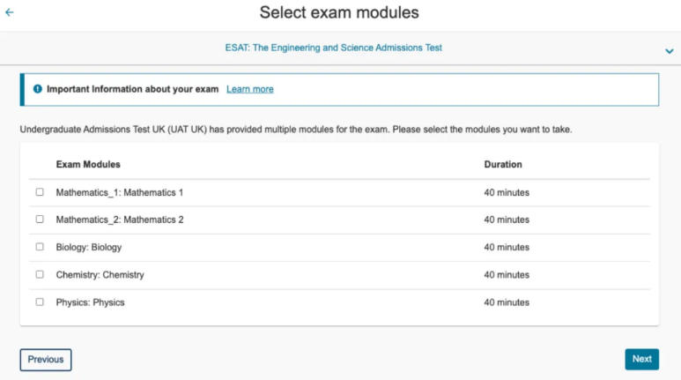
Task: Click the Biology: Biology module name
Action: [x=89, y=248]
